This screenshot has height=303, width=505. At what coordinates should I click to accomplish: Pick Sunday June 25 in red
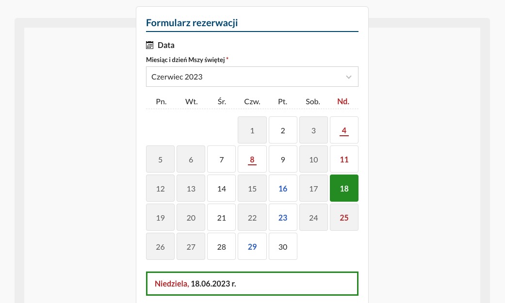pos(344,217)
